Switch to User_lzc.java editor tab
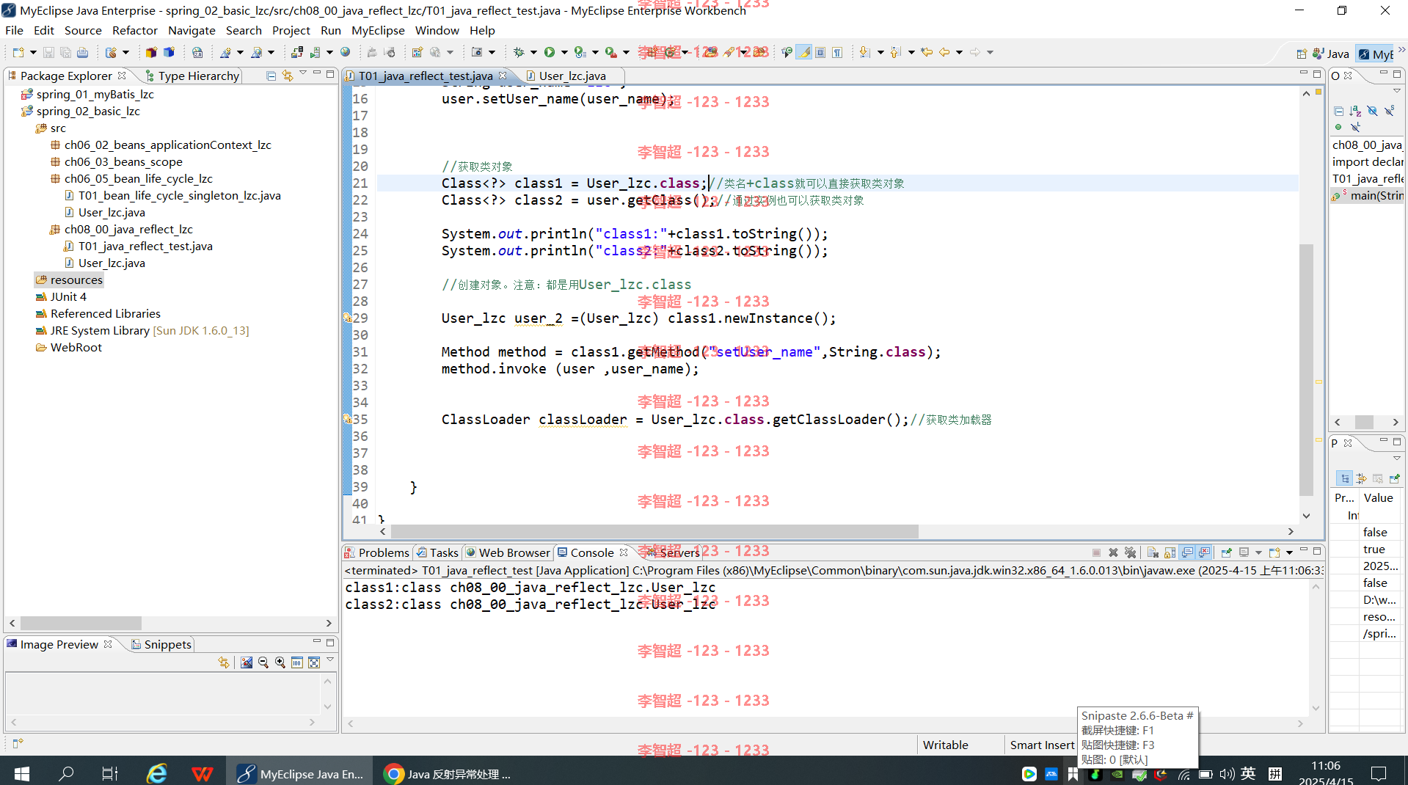 pyautogui.click(x=572, y=76)
